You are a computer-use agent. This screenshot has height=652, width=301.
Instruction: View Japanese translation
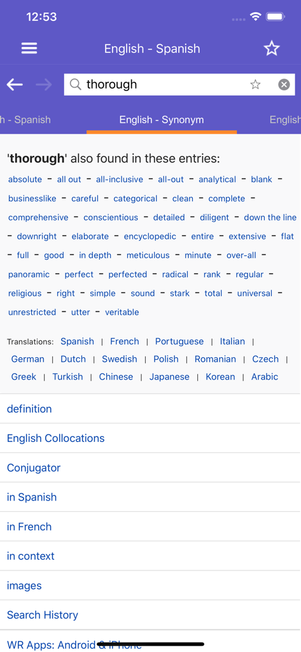coord(169,377)
